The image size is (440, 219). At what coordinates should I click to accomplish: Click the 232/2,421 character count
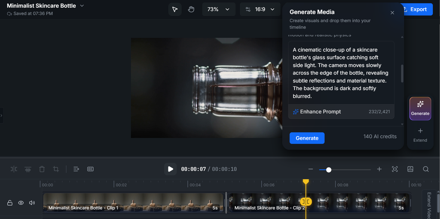tap(379, 112)
